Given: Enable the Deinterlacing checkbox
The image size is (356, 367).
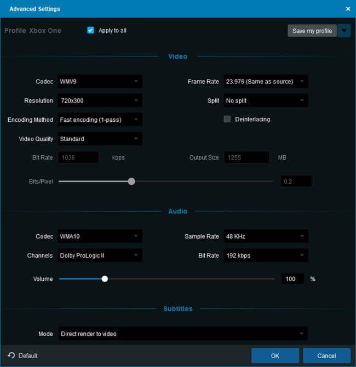Looking at the screenshot, I should [227, 119].
